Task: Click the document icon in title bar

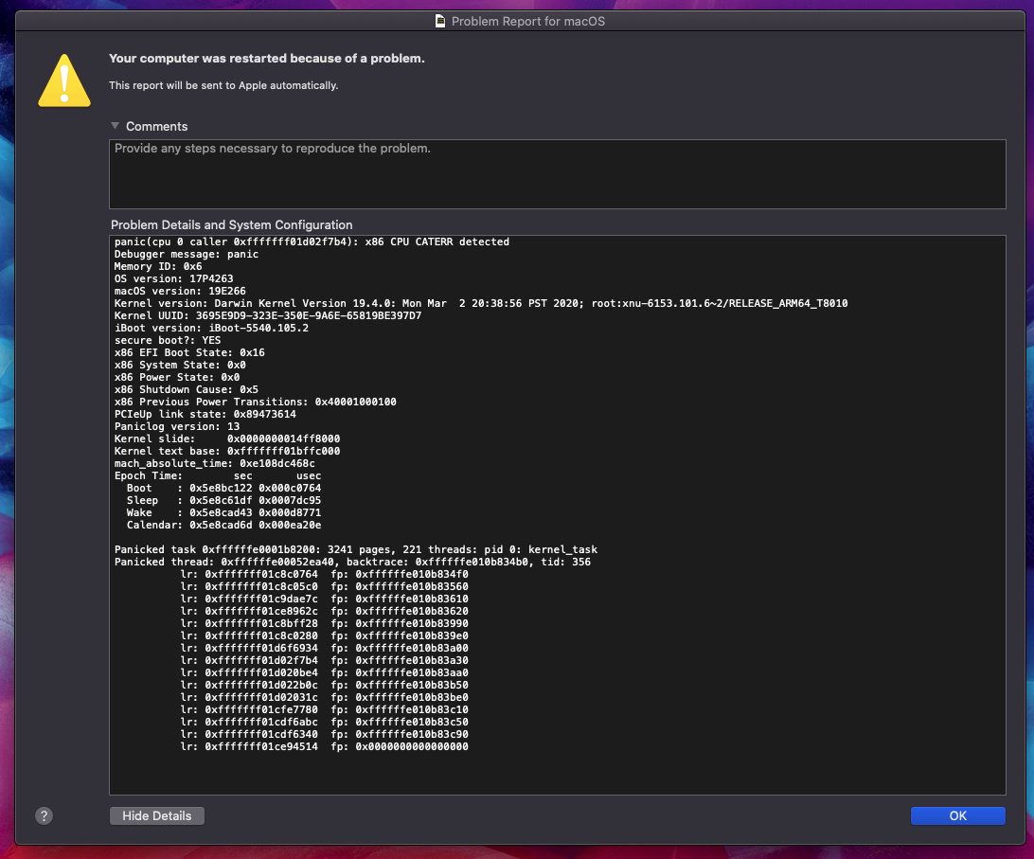Action: tap(440, 21)
